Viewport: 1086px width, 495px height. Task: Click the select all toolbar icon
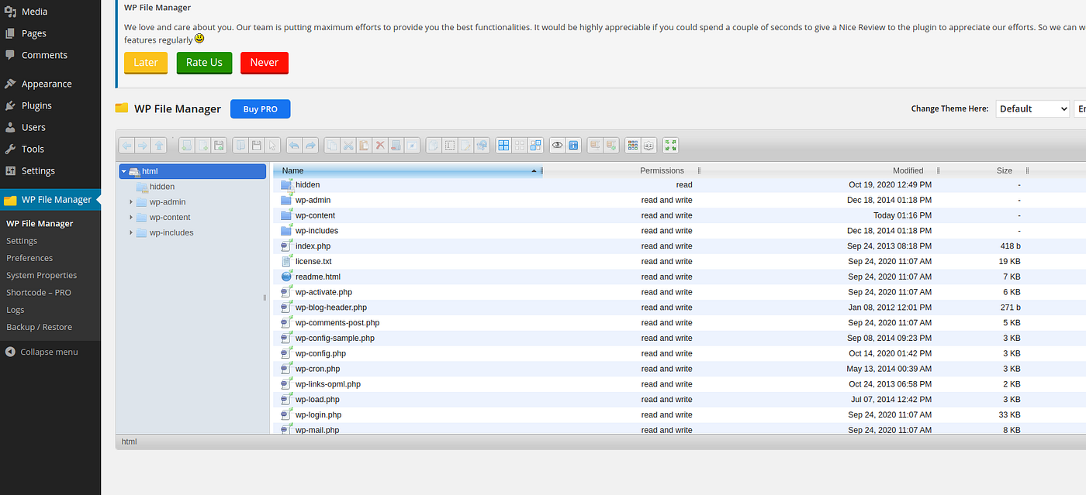click(503, 145)
